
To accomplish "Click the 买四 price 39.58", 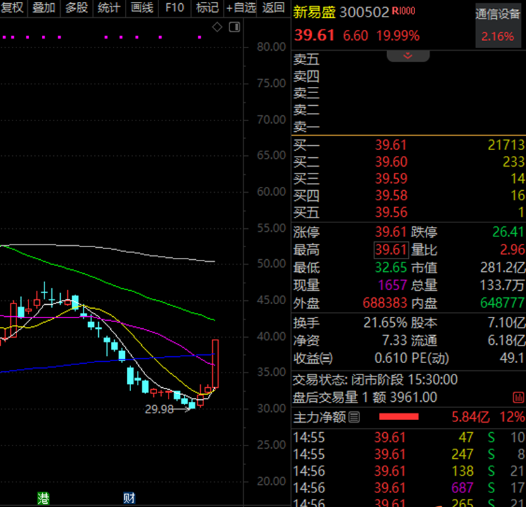I will coord(391,196).
